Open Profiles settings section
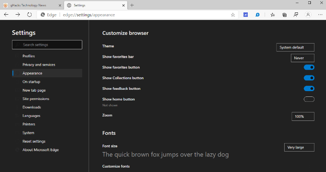 click(x=47, y=56)
